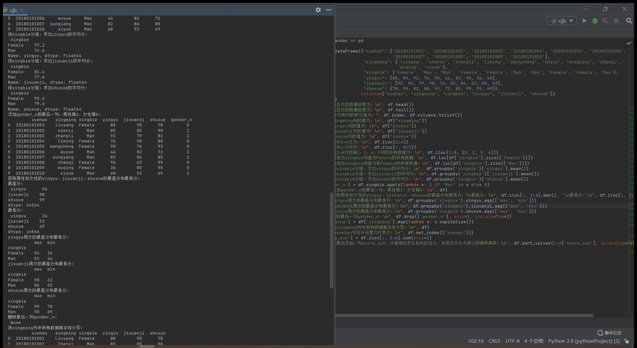Click the 'None' output line
This screenshot has width=637, height=348.
tap(16, 323)
